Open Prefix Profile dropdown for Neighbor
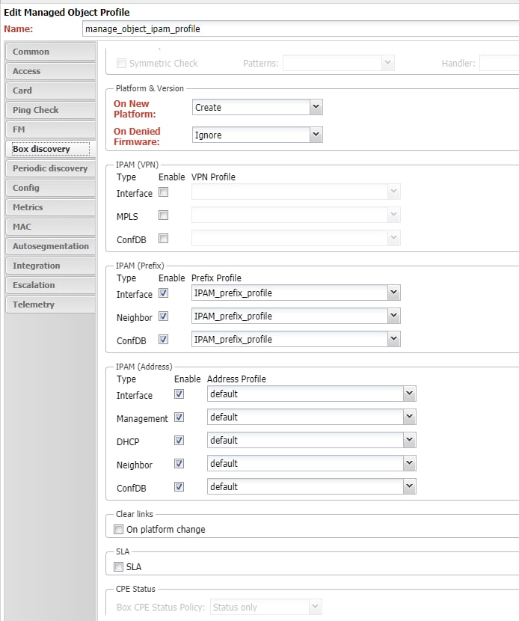The image size is (519, 621). [x=393, y=316]
